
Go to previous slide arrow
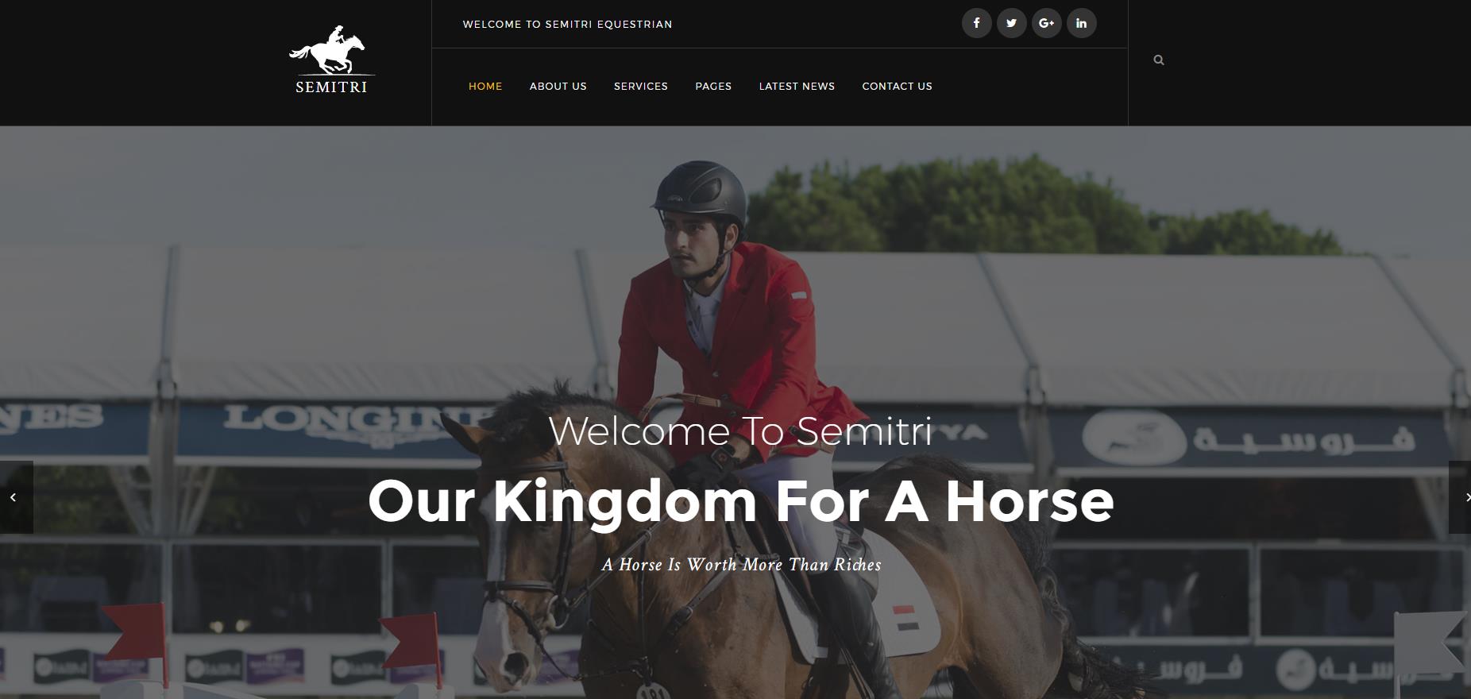tap(16, 497)
